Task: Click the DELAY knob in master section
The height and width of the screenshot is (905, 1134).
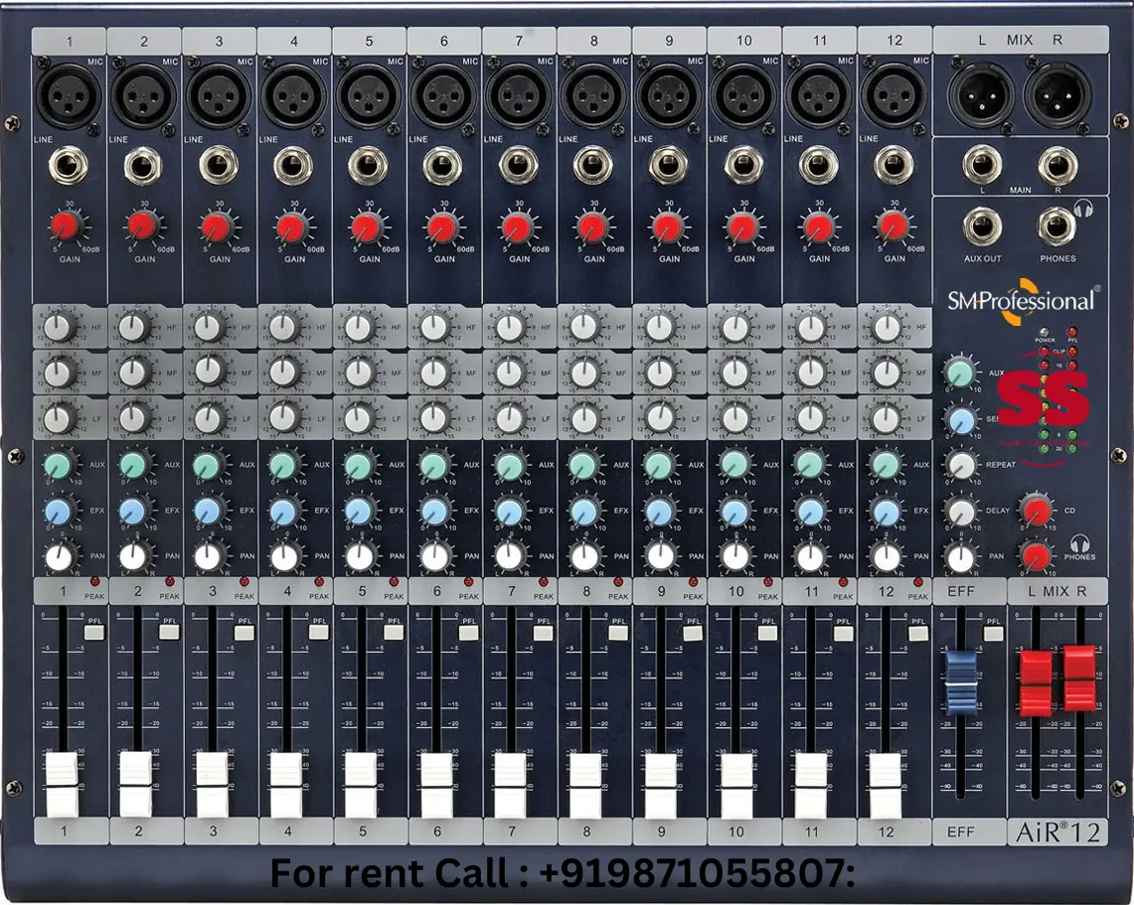Action: coord(959,509)
